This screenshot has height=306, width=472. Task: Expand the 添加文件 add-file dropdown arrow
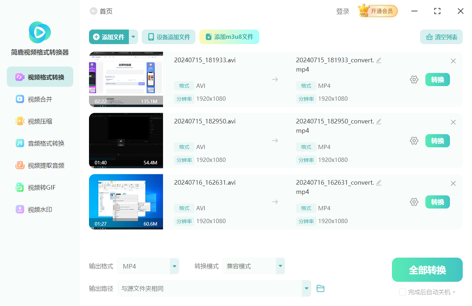point(133,37)
